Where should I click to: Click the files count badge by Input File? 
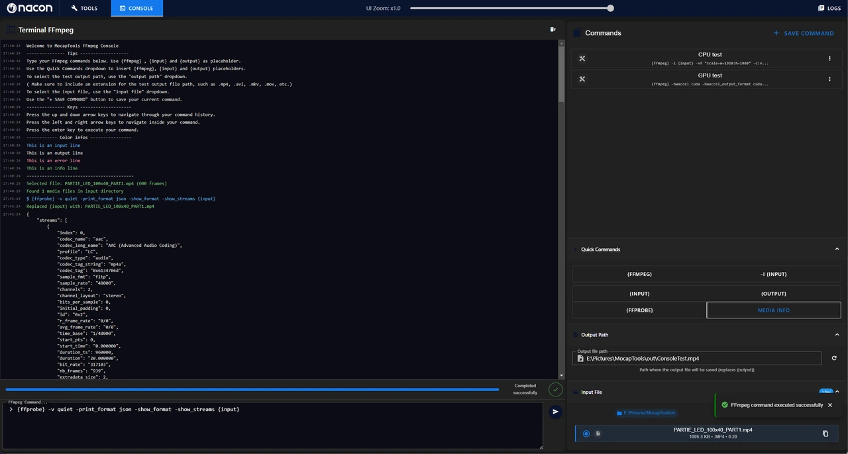click(x=825, y=392)
